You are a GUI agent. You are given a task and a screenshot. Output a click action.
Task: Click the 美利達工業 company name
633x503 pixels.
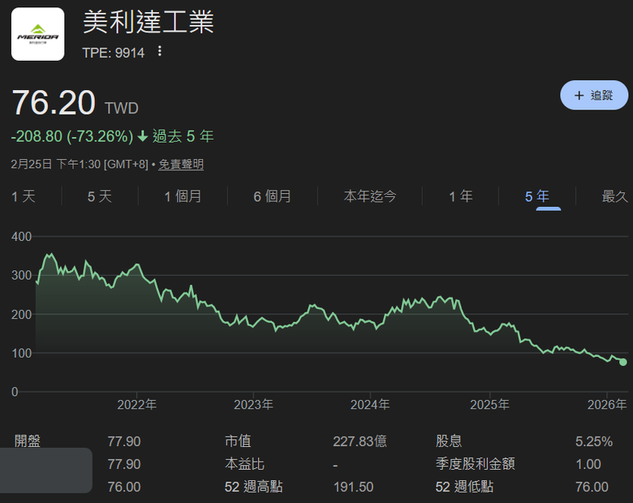[x=149, y=22]
